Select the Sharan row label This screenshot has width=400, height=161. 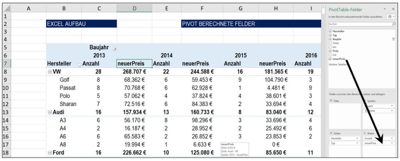68,104
